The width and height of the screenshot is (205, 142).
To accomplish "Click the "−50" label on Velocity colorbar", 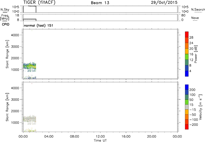I will click(193, 115).
